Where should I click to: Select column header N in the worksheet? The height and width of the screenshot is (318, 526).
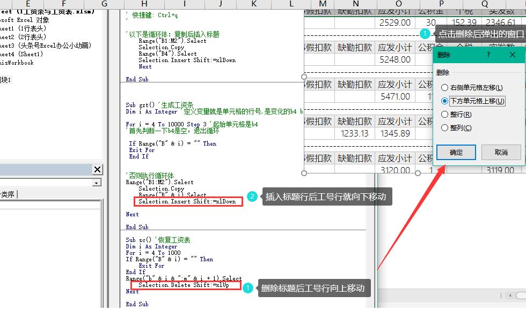click(355, 3)
